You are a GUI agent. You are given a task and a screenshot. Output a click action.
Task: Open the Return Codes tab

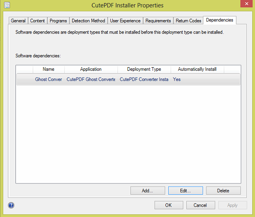[188, 20]
